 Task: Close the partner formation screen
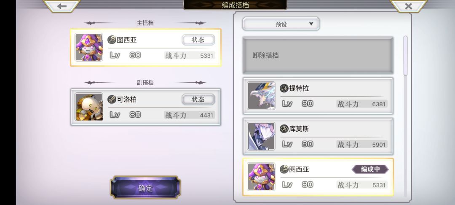tap(408, 6)
